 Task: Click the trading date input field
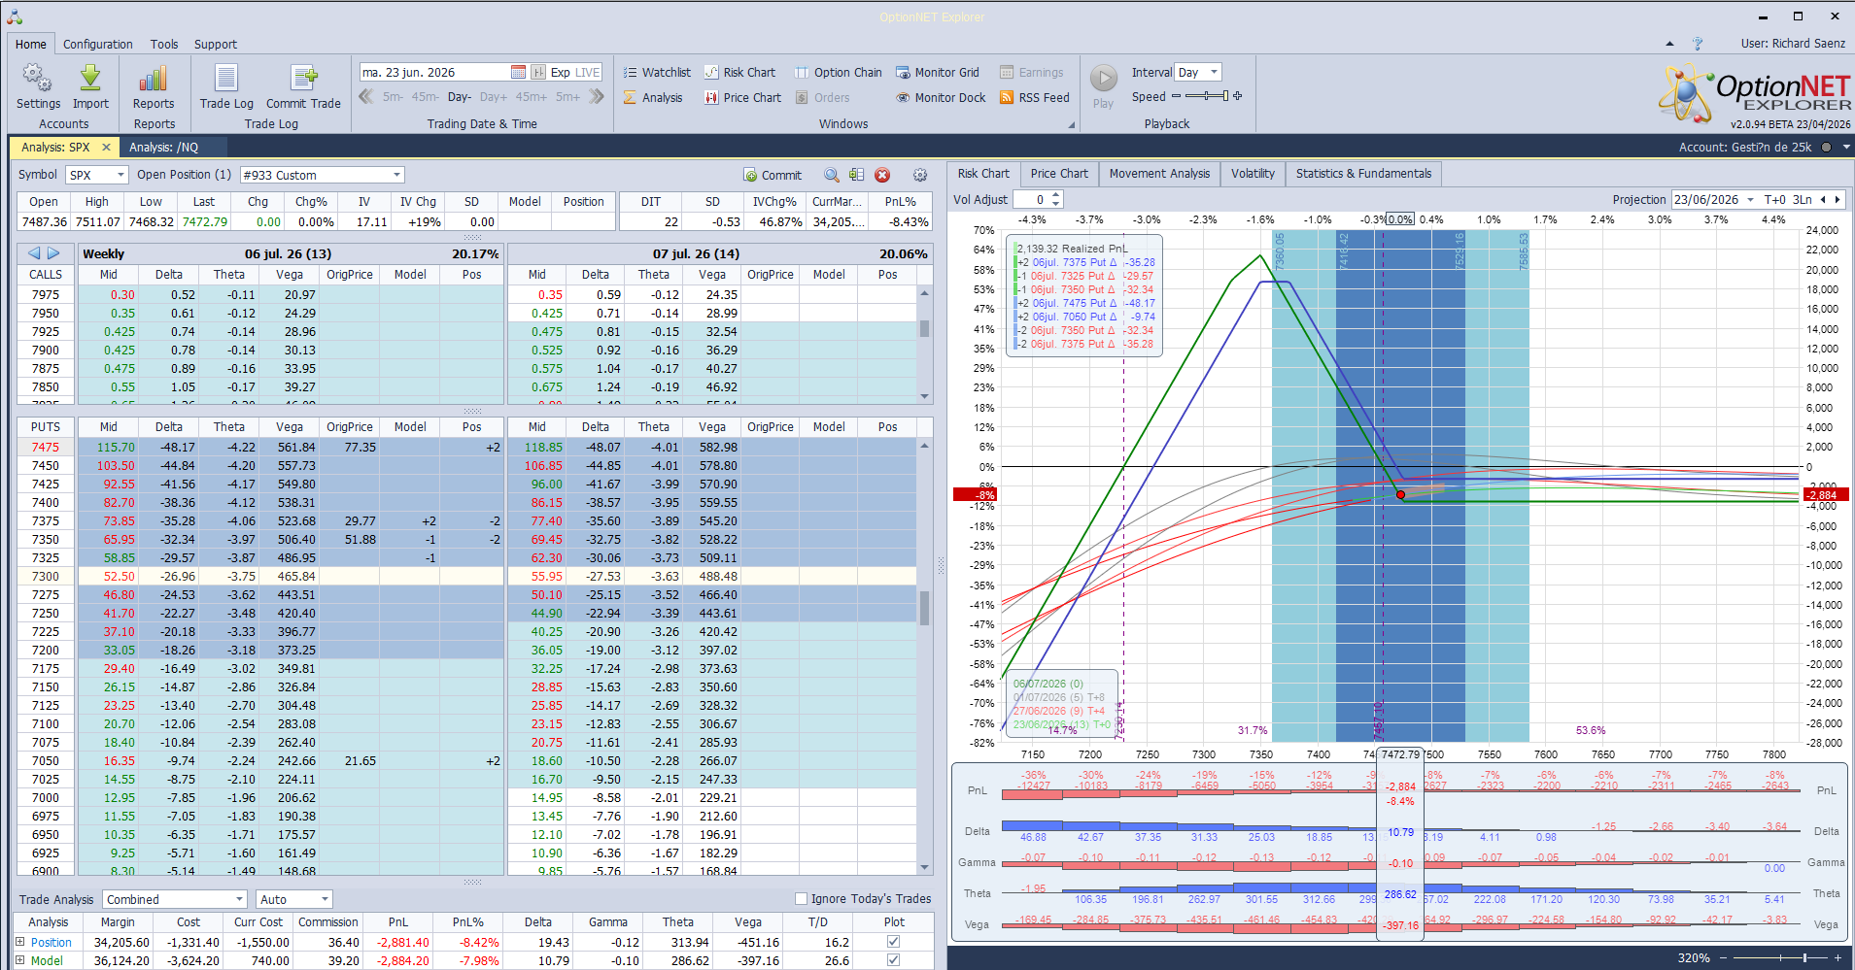[435, 72]
